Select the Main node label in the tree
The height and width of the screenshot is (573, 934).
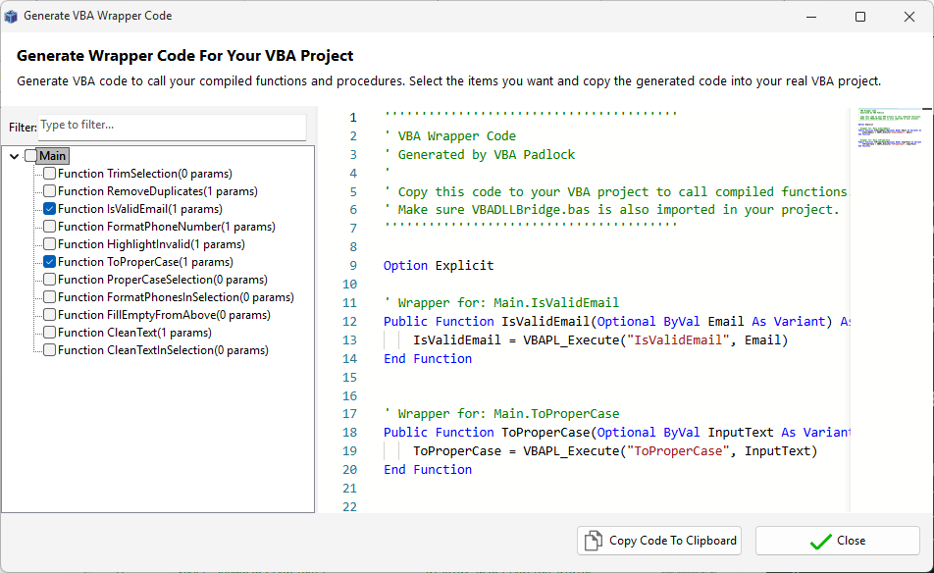[x=52, y=155]
